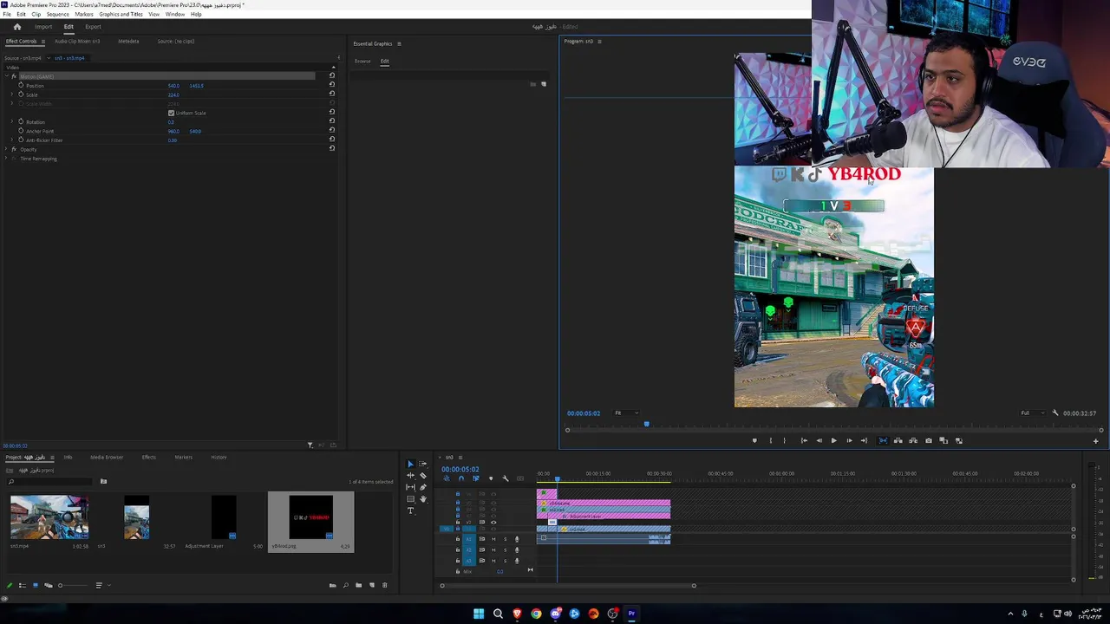Select the Ripple Edit tool
The width and height of the screenshot is (1110, 624).
(411, 476)
